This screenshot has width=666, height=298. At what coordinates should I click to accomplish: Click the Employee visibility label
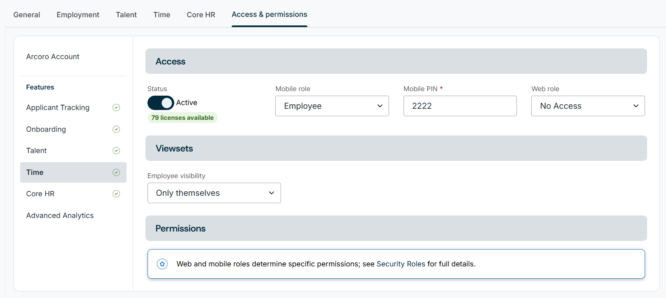click(176, 176)
